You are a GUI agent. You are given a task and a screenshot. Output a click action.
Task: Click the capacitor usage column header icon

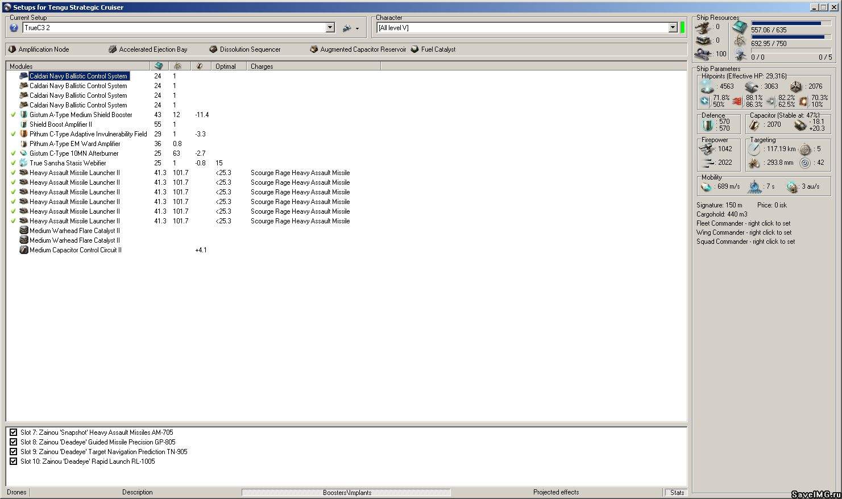coord(200,66)
